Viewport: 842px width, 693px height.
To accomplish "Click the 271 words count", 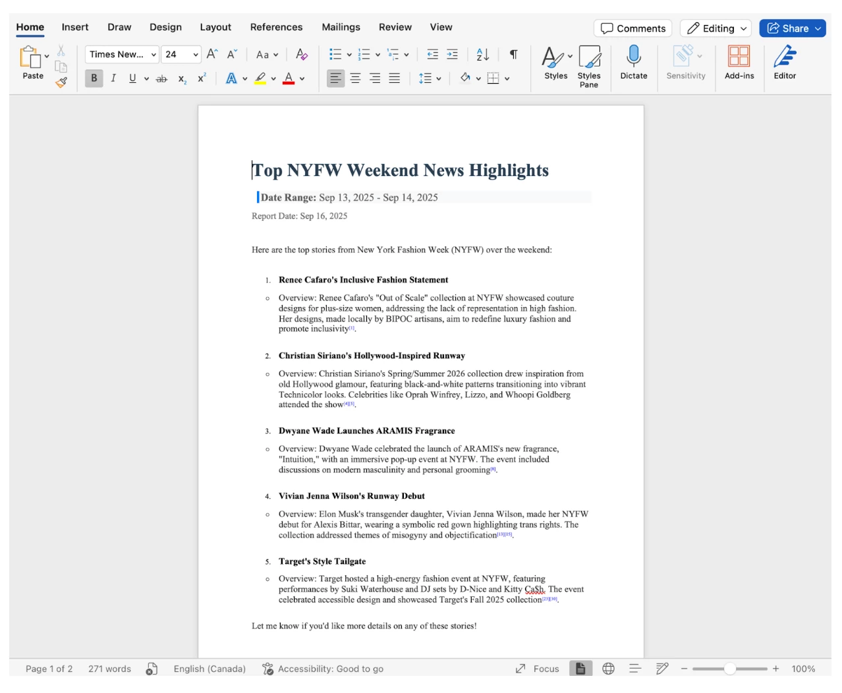I will point(109,669).
